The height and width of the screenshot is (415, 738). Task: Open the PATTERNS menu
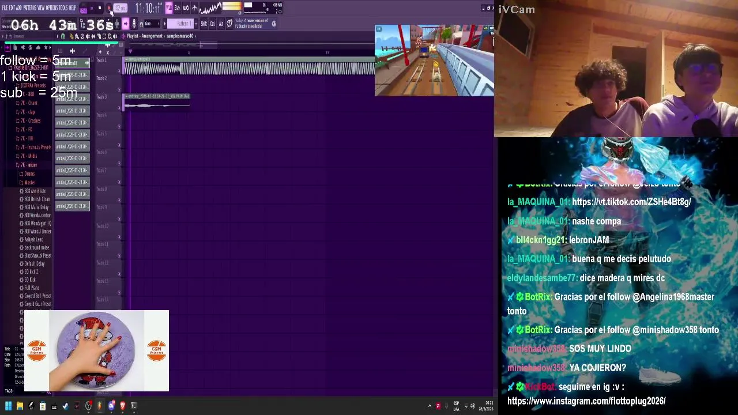coord(29,7)
